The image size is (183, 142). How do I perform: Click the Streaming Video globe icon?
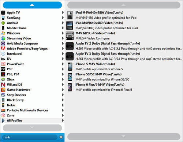tap(3, 38)
